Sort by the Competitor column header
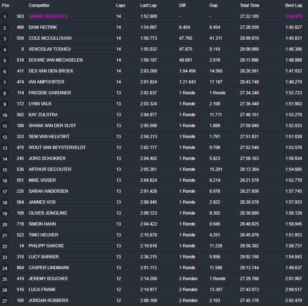Viewport: 308px width, 306px height. 39,5
